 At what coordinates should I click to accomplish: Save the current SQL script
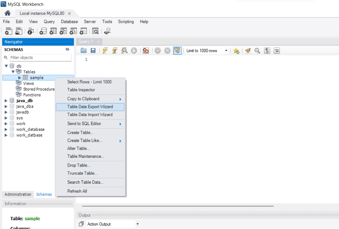93,51
